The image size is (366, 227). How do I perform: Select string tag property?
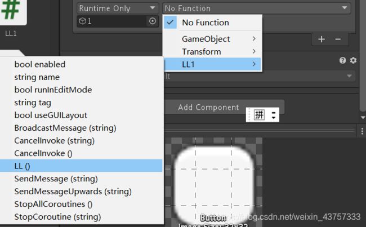pos(81,103)
